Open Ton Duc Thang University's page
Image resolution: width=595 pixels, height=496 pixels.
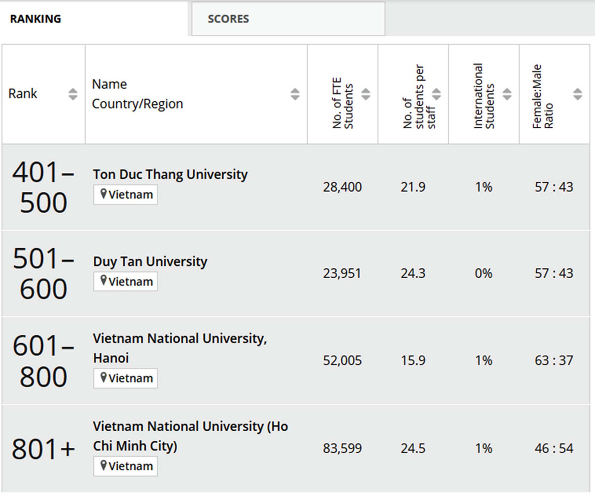coord(170,174)
